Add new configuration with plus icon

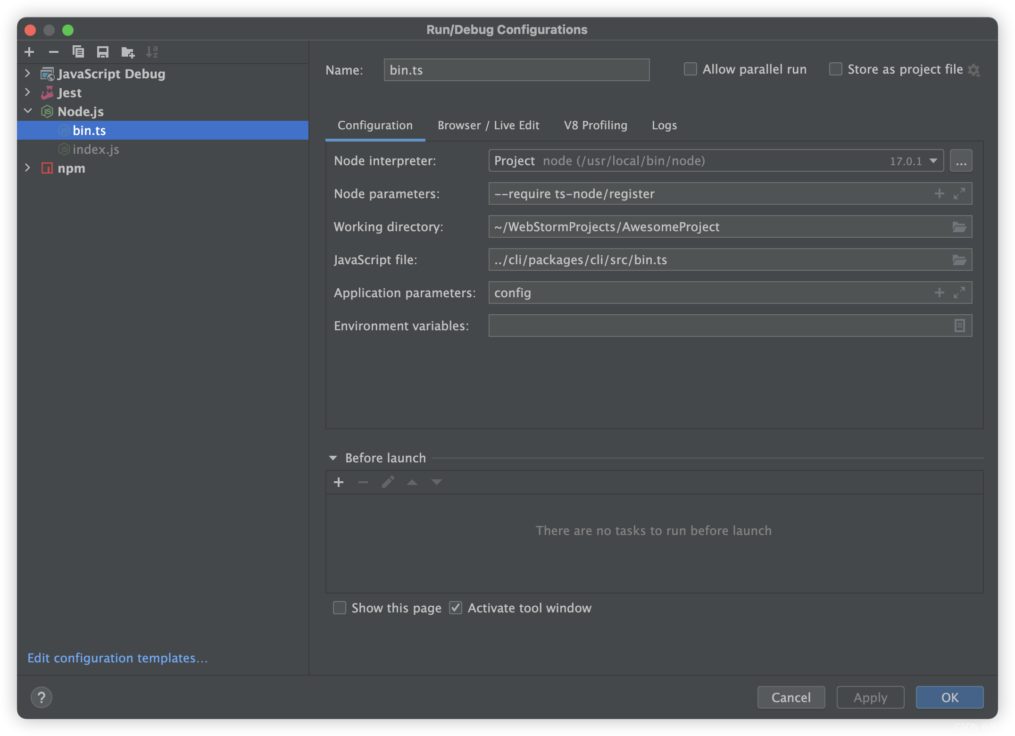[29, 52]
